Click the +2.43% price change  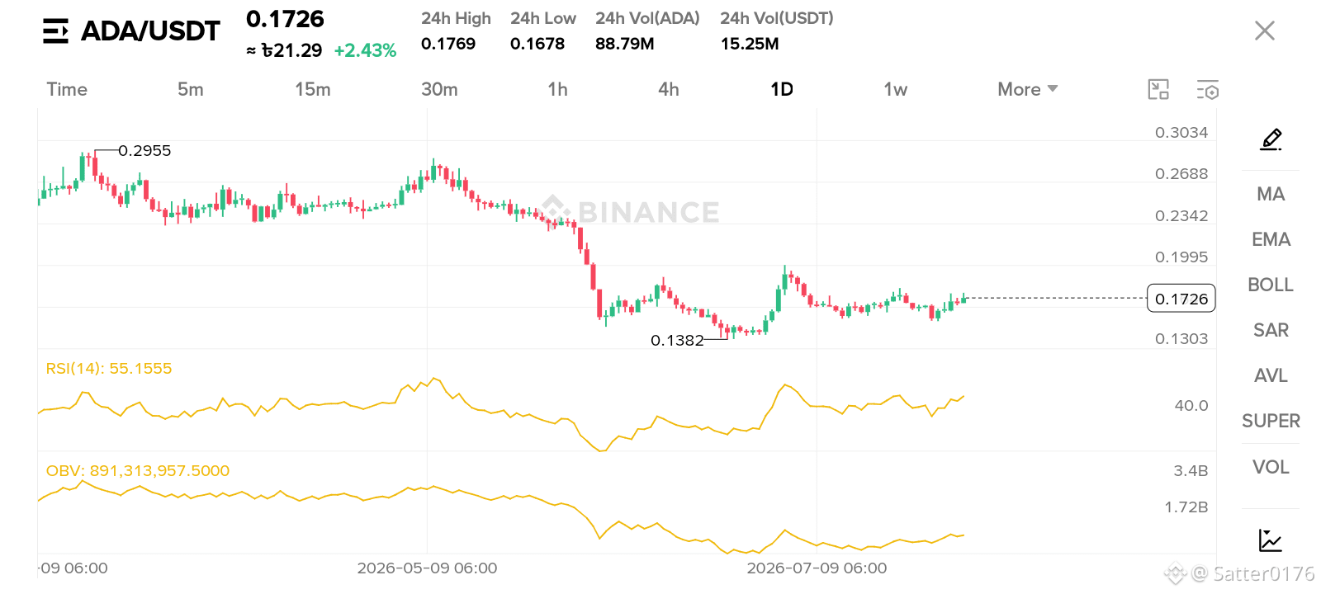365,51
